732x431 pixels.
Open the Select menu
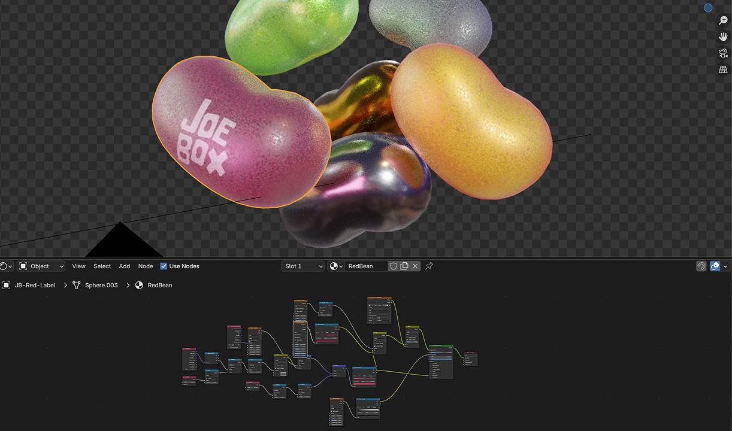click(x=102, y=266)
